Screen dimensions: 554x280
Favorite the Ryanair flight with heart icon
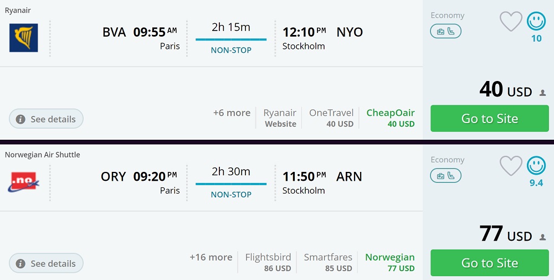(x=511, y=22)
